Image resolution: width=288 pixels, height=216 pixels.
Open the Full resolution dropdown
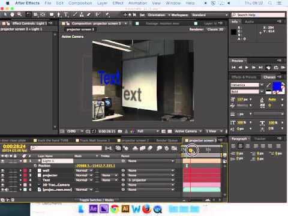click(148, 131)
